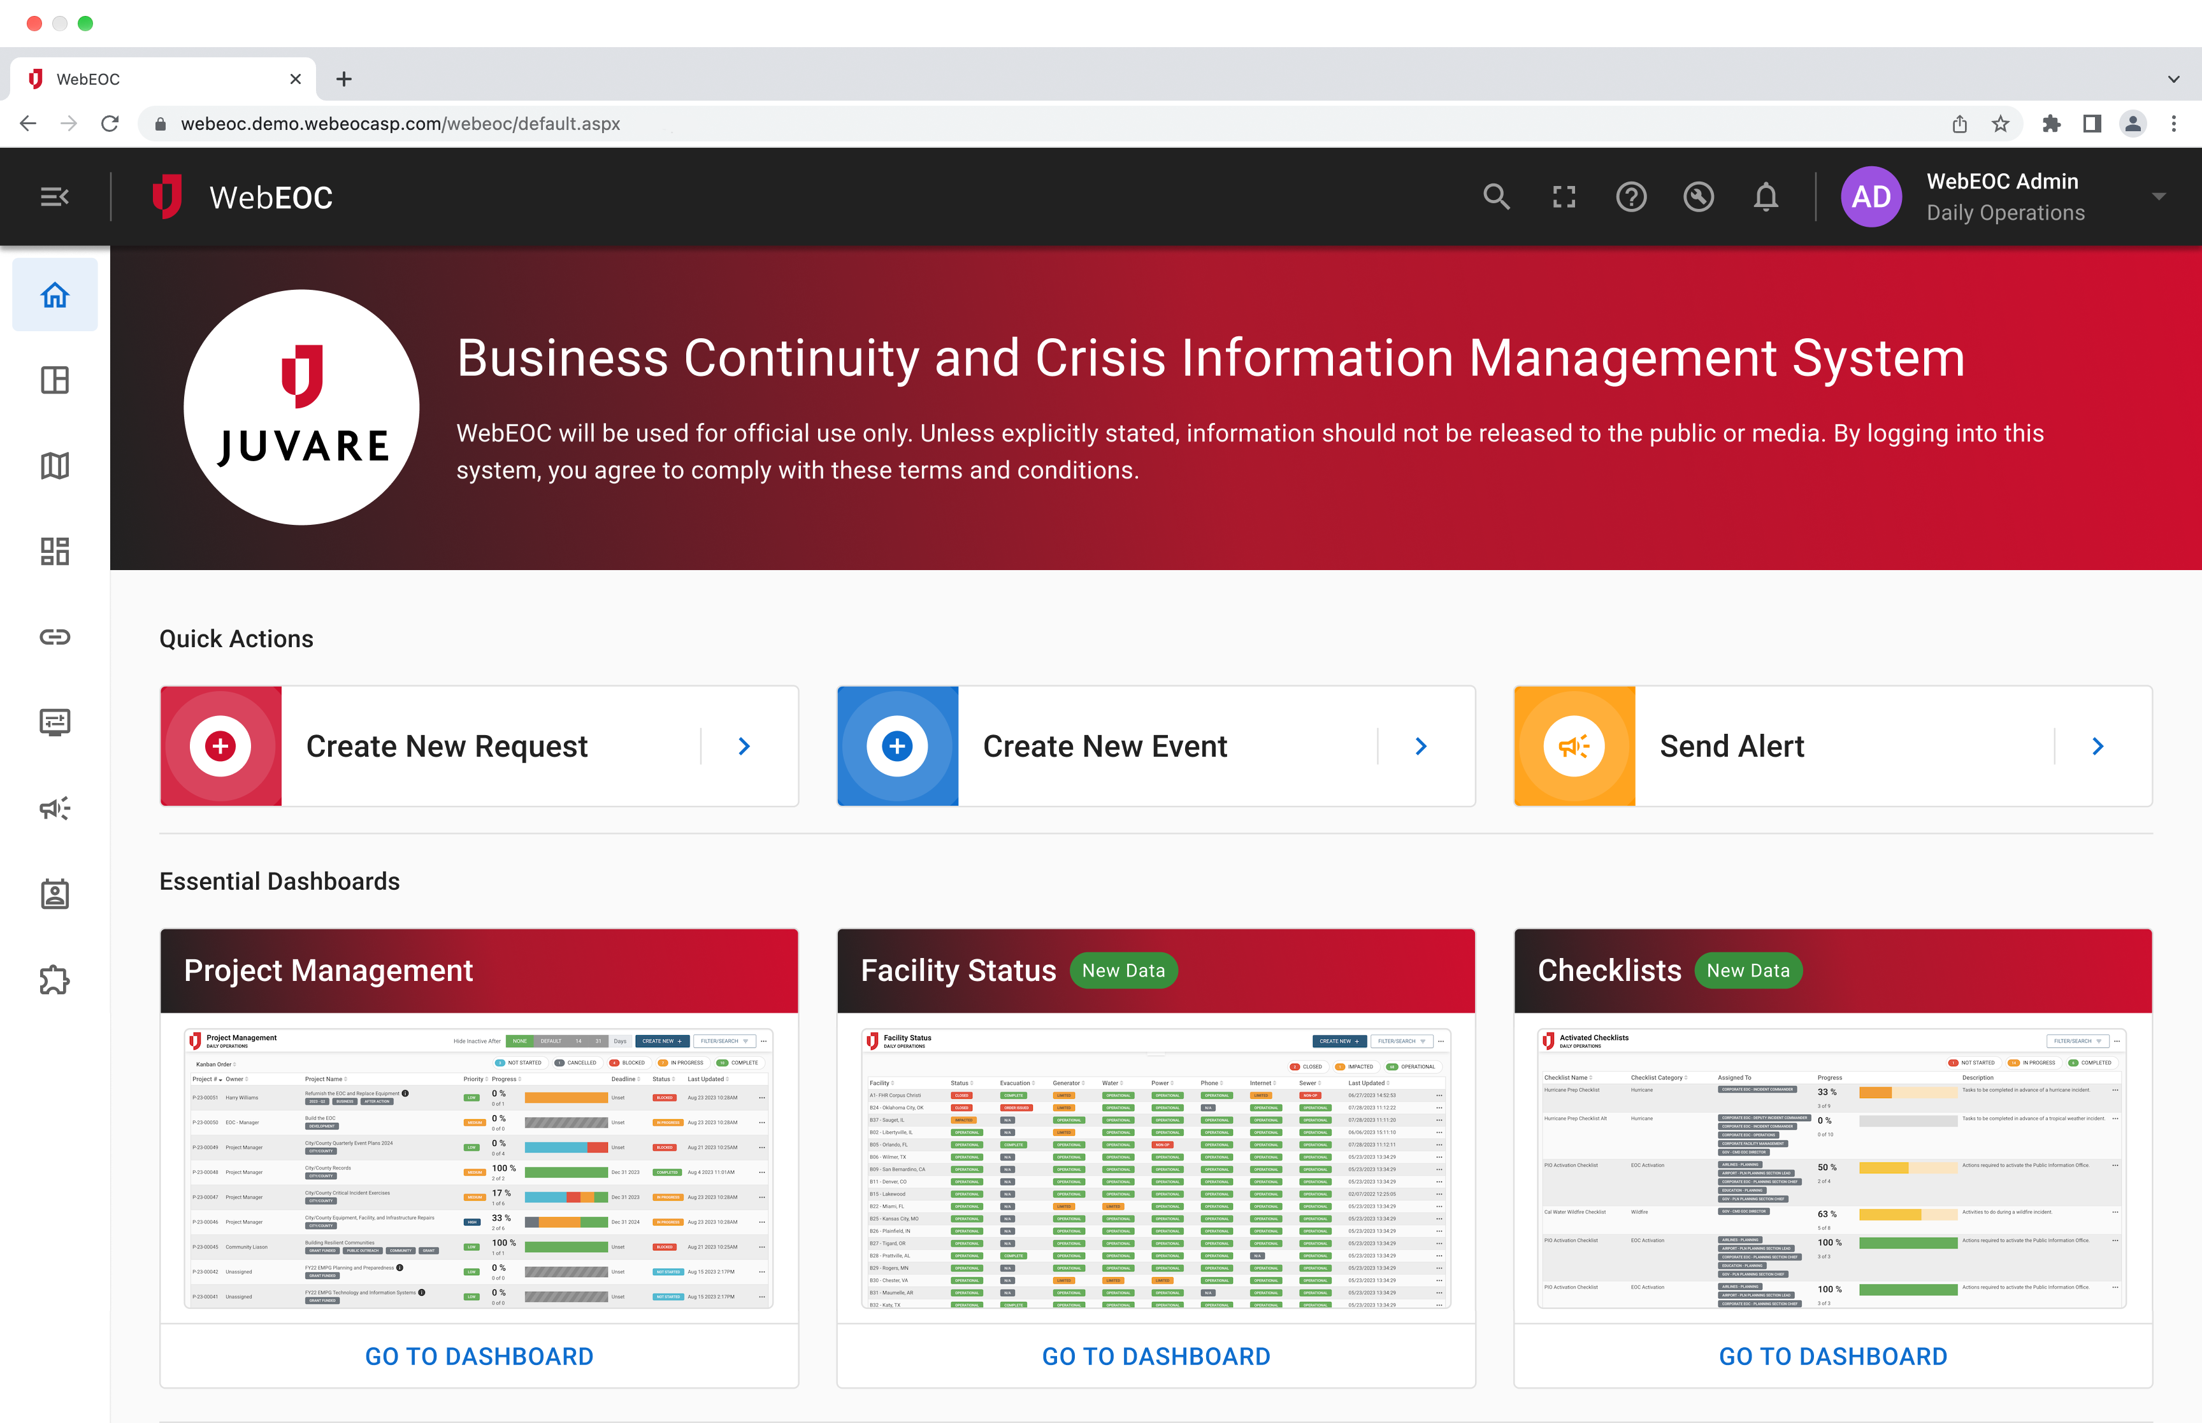2202x1423 pixels.
Task: Click the orange megaphone Send Alert icon
Action: [1574, 746]
